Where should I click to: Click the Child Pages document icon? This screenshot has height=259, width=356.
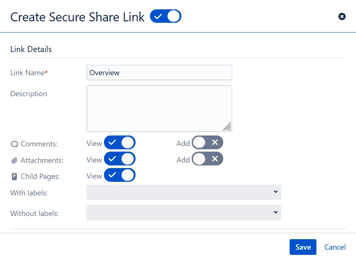[14, 176]
